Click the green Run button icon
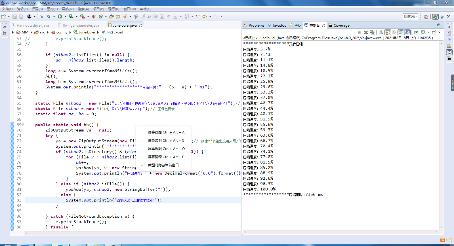The width and height of the screenshot is (454, 246). click(60, 16)
